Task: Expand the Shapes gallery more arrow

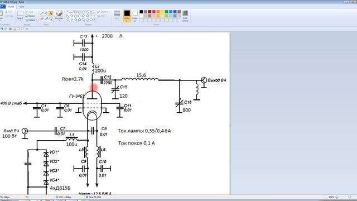Action: tap(95, 20)
